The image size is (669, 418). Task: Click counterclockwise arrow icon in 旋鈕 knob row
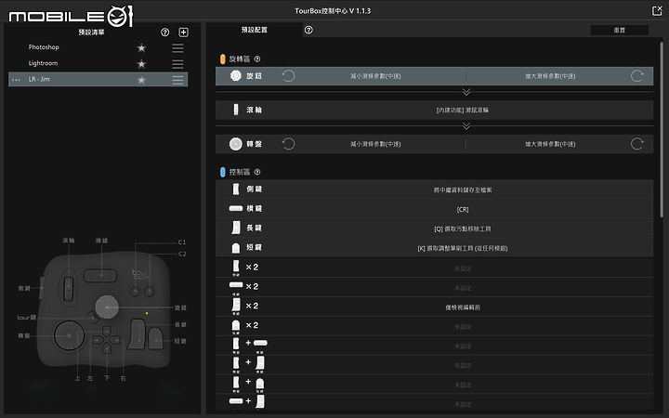(288, 76)
